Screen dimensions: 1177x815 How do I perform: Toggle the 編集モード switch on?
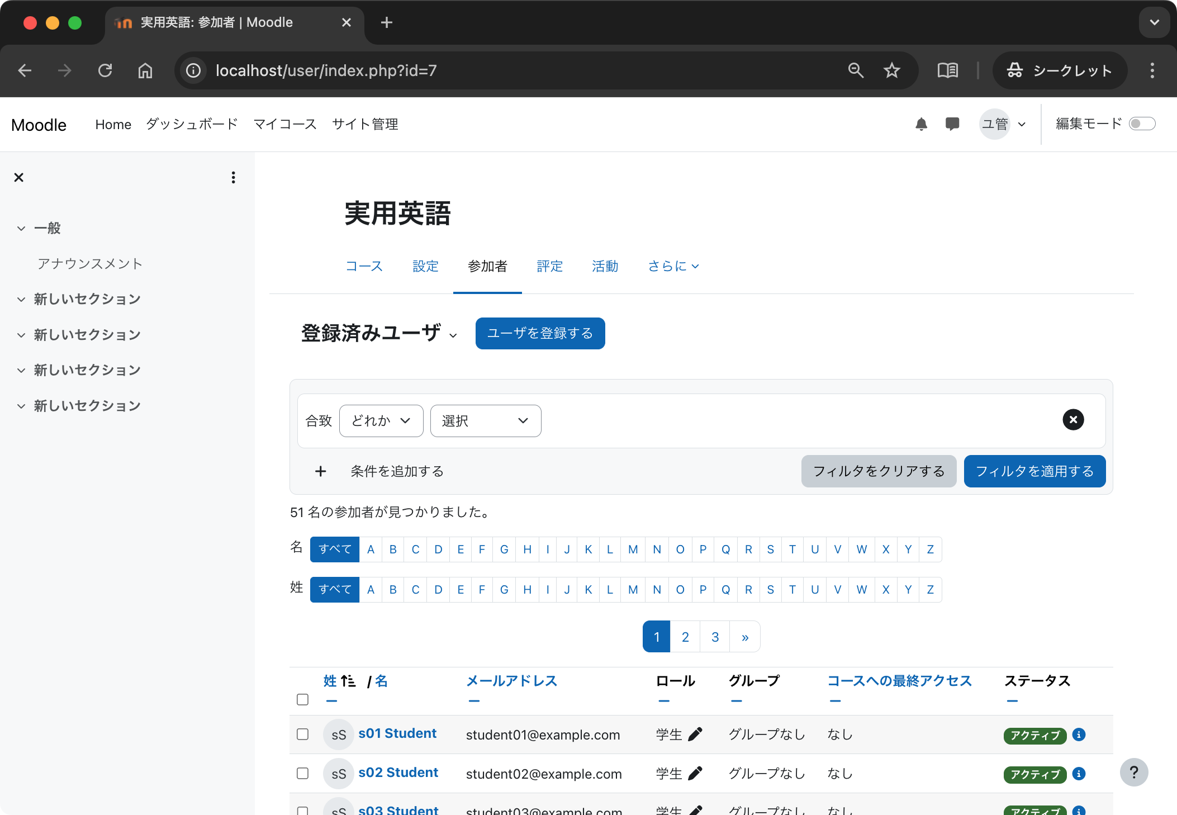point(1143,124)
